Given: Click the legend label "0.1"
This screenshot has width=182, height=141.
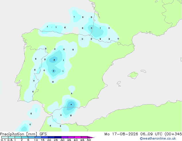Looking at the screenshot, I should click(3, 140).
